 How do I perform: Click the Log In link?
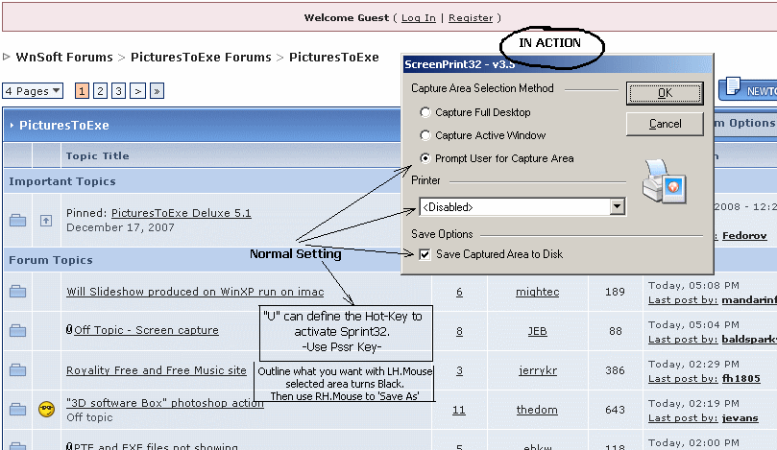click(x=418, y=18)
